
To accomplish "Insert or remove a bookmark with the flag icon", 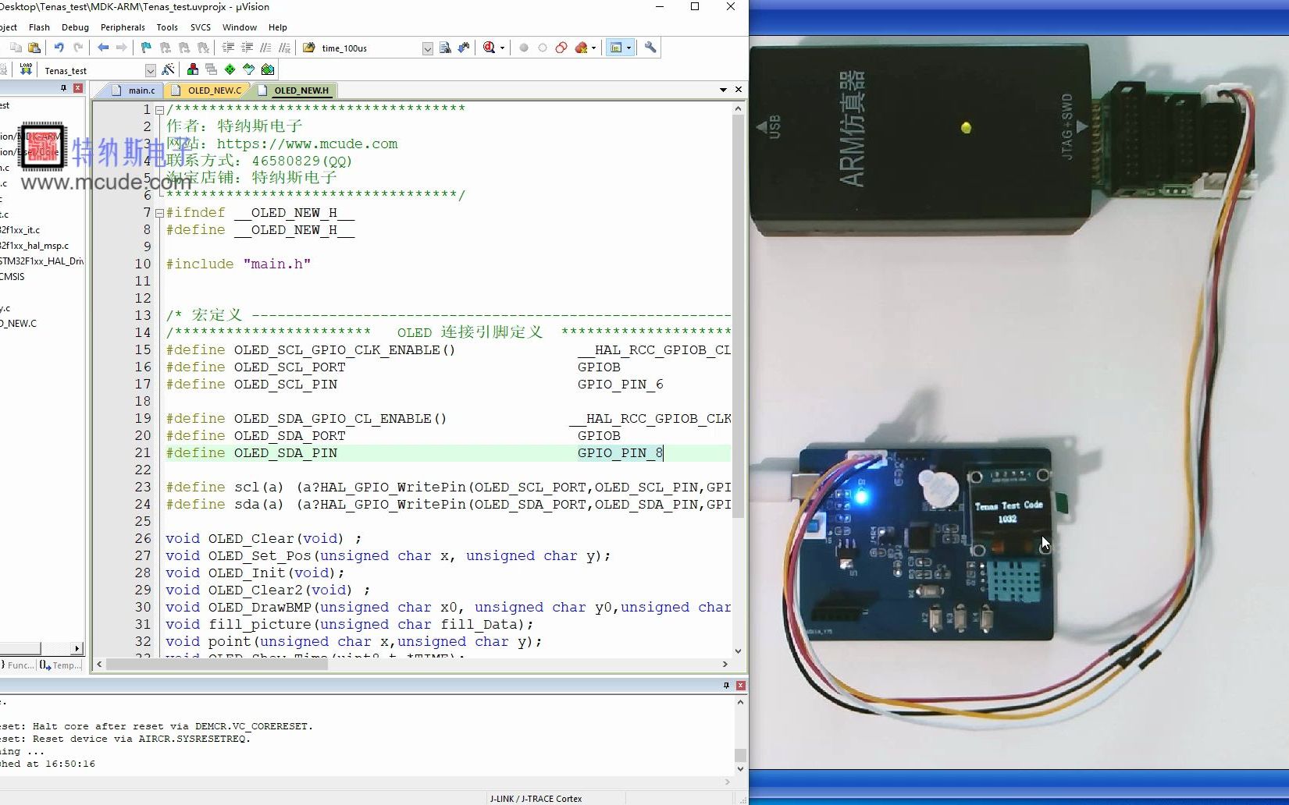I will click(146, 48).
